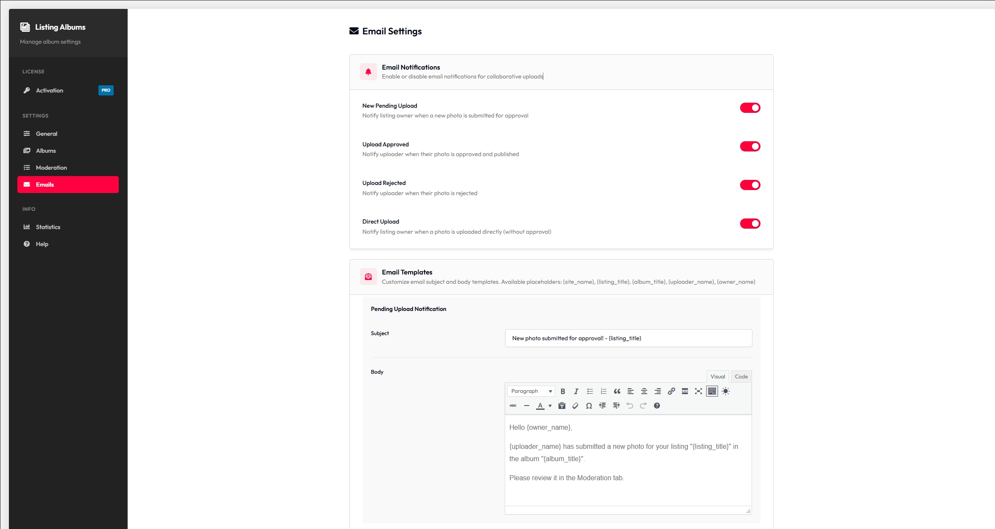Disable the Upload Rejected notification

click(x=750, y=185)
